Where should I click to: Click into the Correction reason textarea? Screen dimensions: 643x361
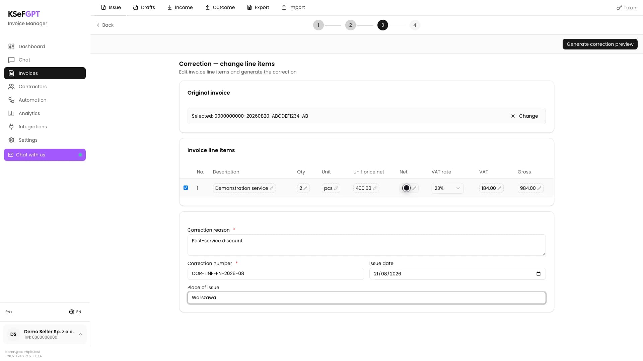coord(366,245)
